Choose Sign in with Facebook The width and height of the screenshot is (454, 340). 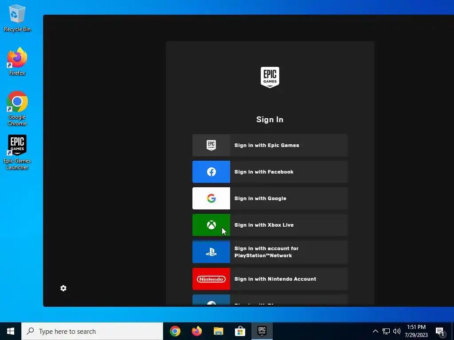pos(270,172)
